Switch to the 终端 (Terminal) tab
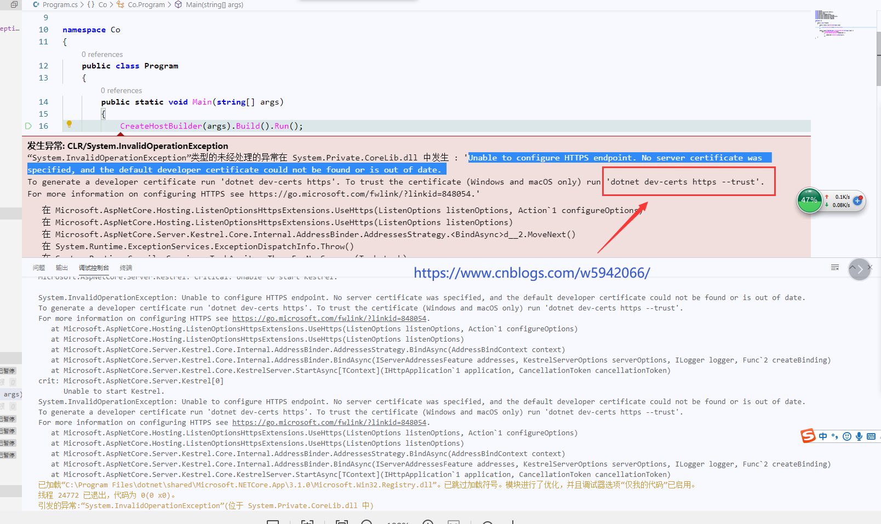Screen dimensions: 881x524 pos(126,268)
